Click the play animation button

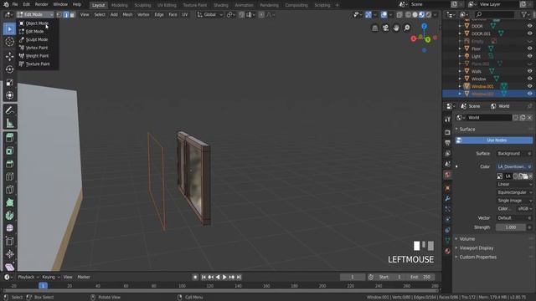[224, 277]
